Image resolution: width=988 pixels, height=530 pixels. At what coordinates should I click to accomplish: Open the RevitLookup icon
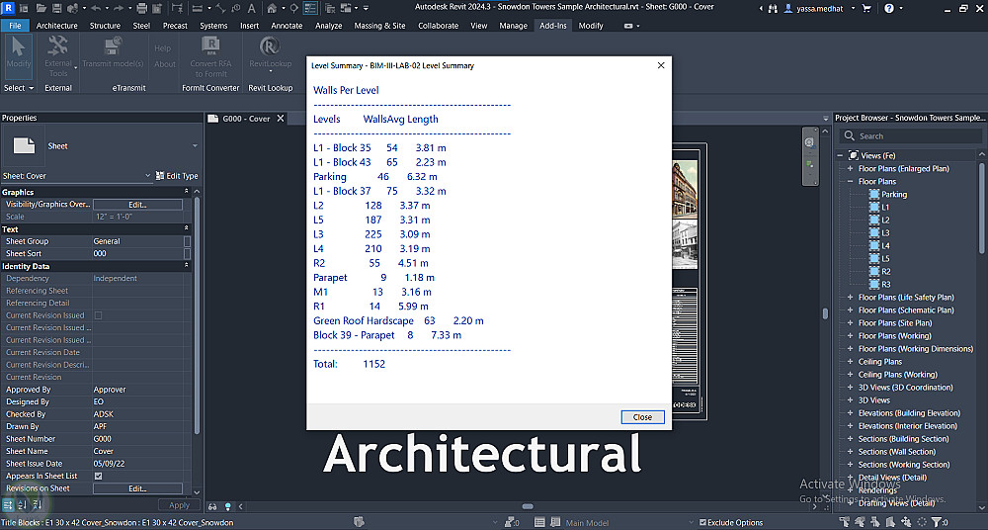pyautogui.click(x=270, y=45)
